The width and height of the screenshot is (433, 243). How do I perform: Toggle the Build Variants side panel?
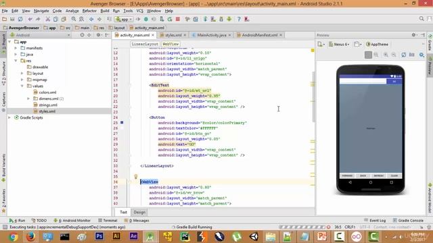(x=3, y=167)
